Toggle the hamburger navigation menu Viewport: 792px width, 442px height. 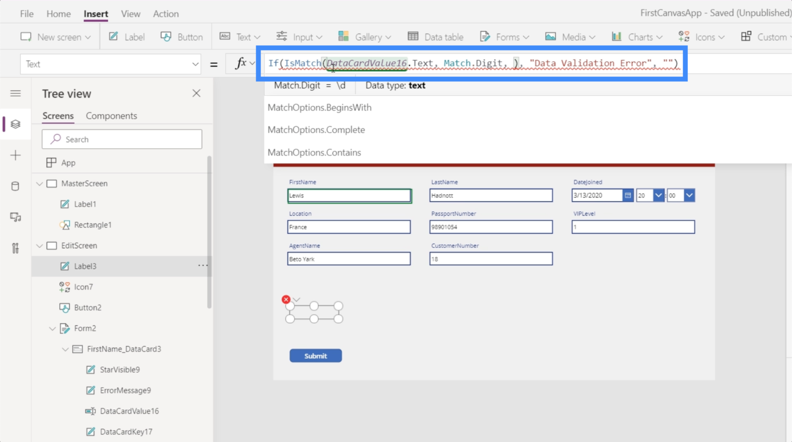click(16, 93)
